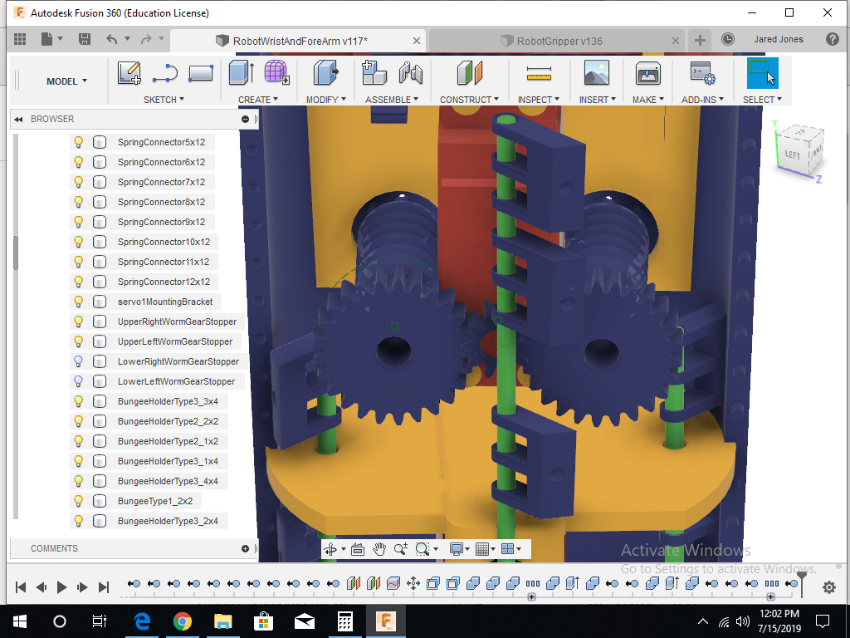
Task: Open the MAKE menu
Action: tap(647, 100)
